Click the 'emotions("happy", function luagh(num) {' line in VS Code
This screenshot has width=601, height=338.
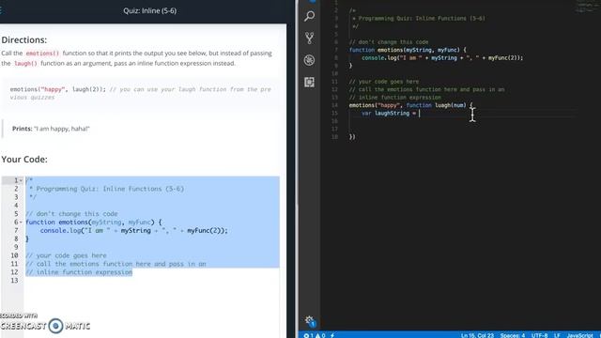(x=411, y=105)
